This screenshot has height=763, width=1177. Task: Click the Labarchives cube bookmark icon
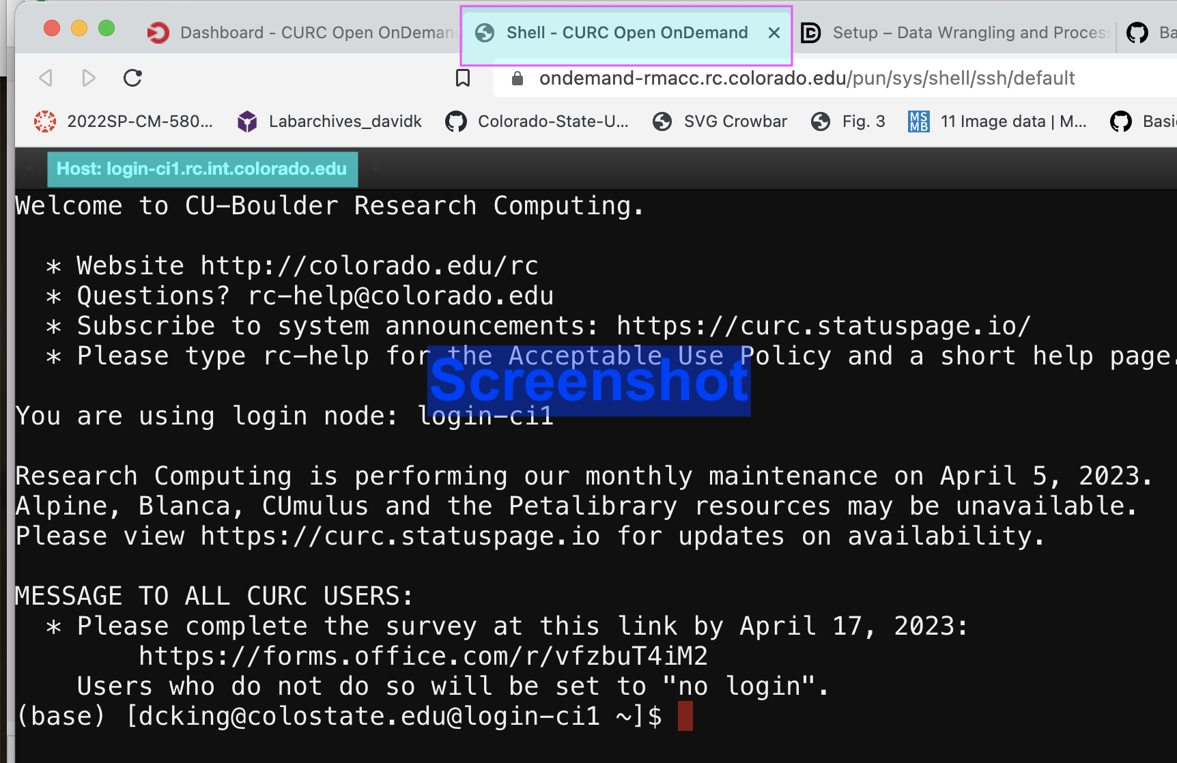click(247, 121)
